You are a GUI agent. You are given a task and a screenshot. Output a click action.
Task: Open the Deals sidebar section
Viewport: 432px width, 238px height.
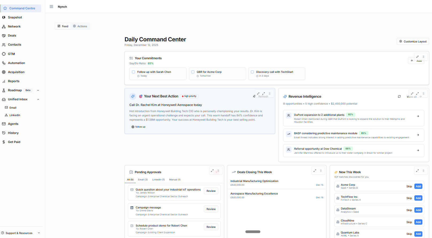pyautogui.click(x=12, y=35)
